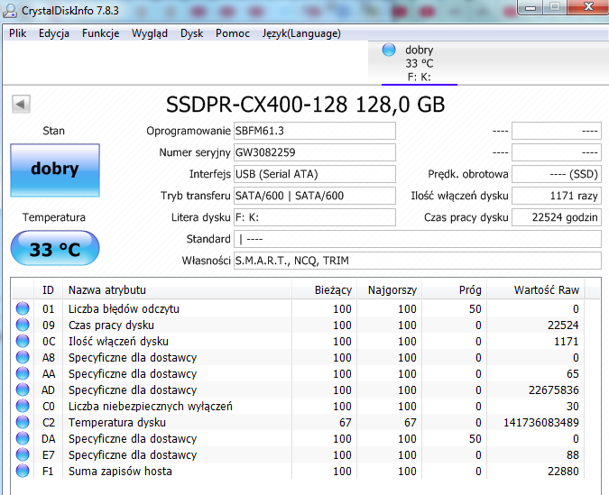Click the Standard field

point(418,239)
